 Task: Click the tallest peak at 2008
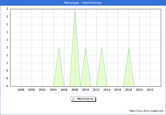(x=75, y=9)
